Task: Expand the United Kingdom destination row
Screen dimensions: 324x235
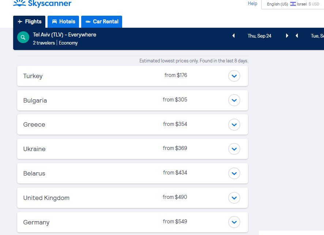Action: 234,198
